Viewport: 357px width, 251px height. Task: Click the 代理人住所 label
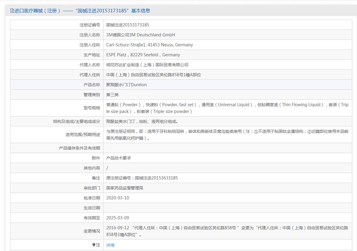[90, 75]
